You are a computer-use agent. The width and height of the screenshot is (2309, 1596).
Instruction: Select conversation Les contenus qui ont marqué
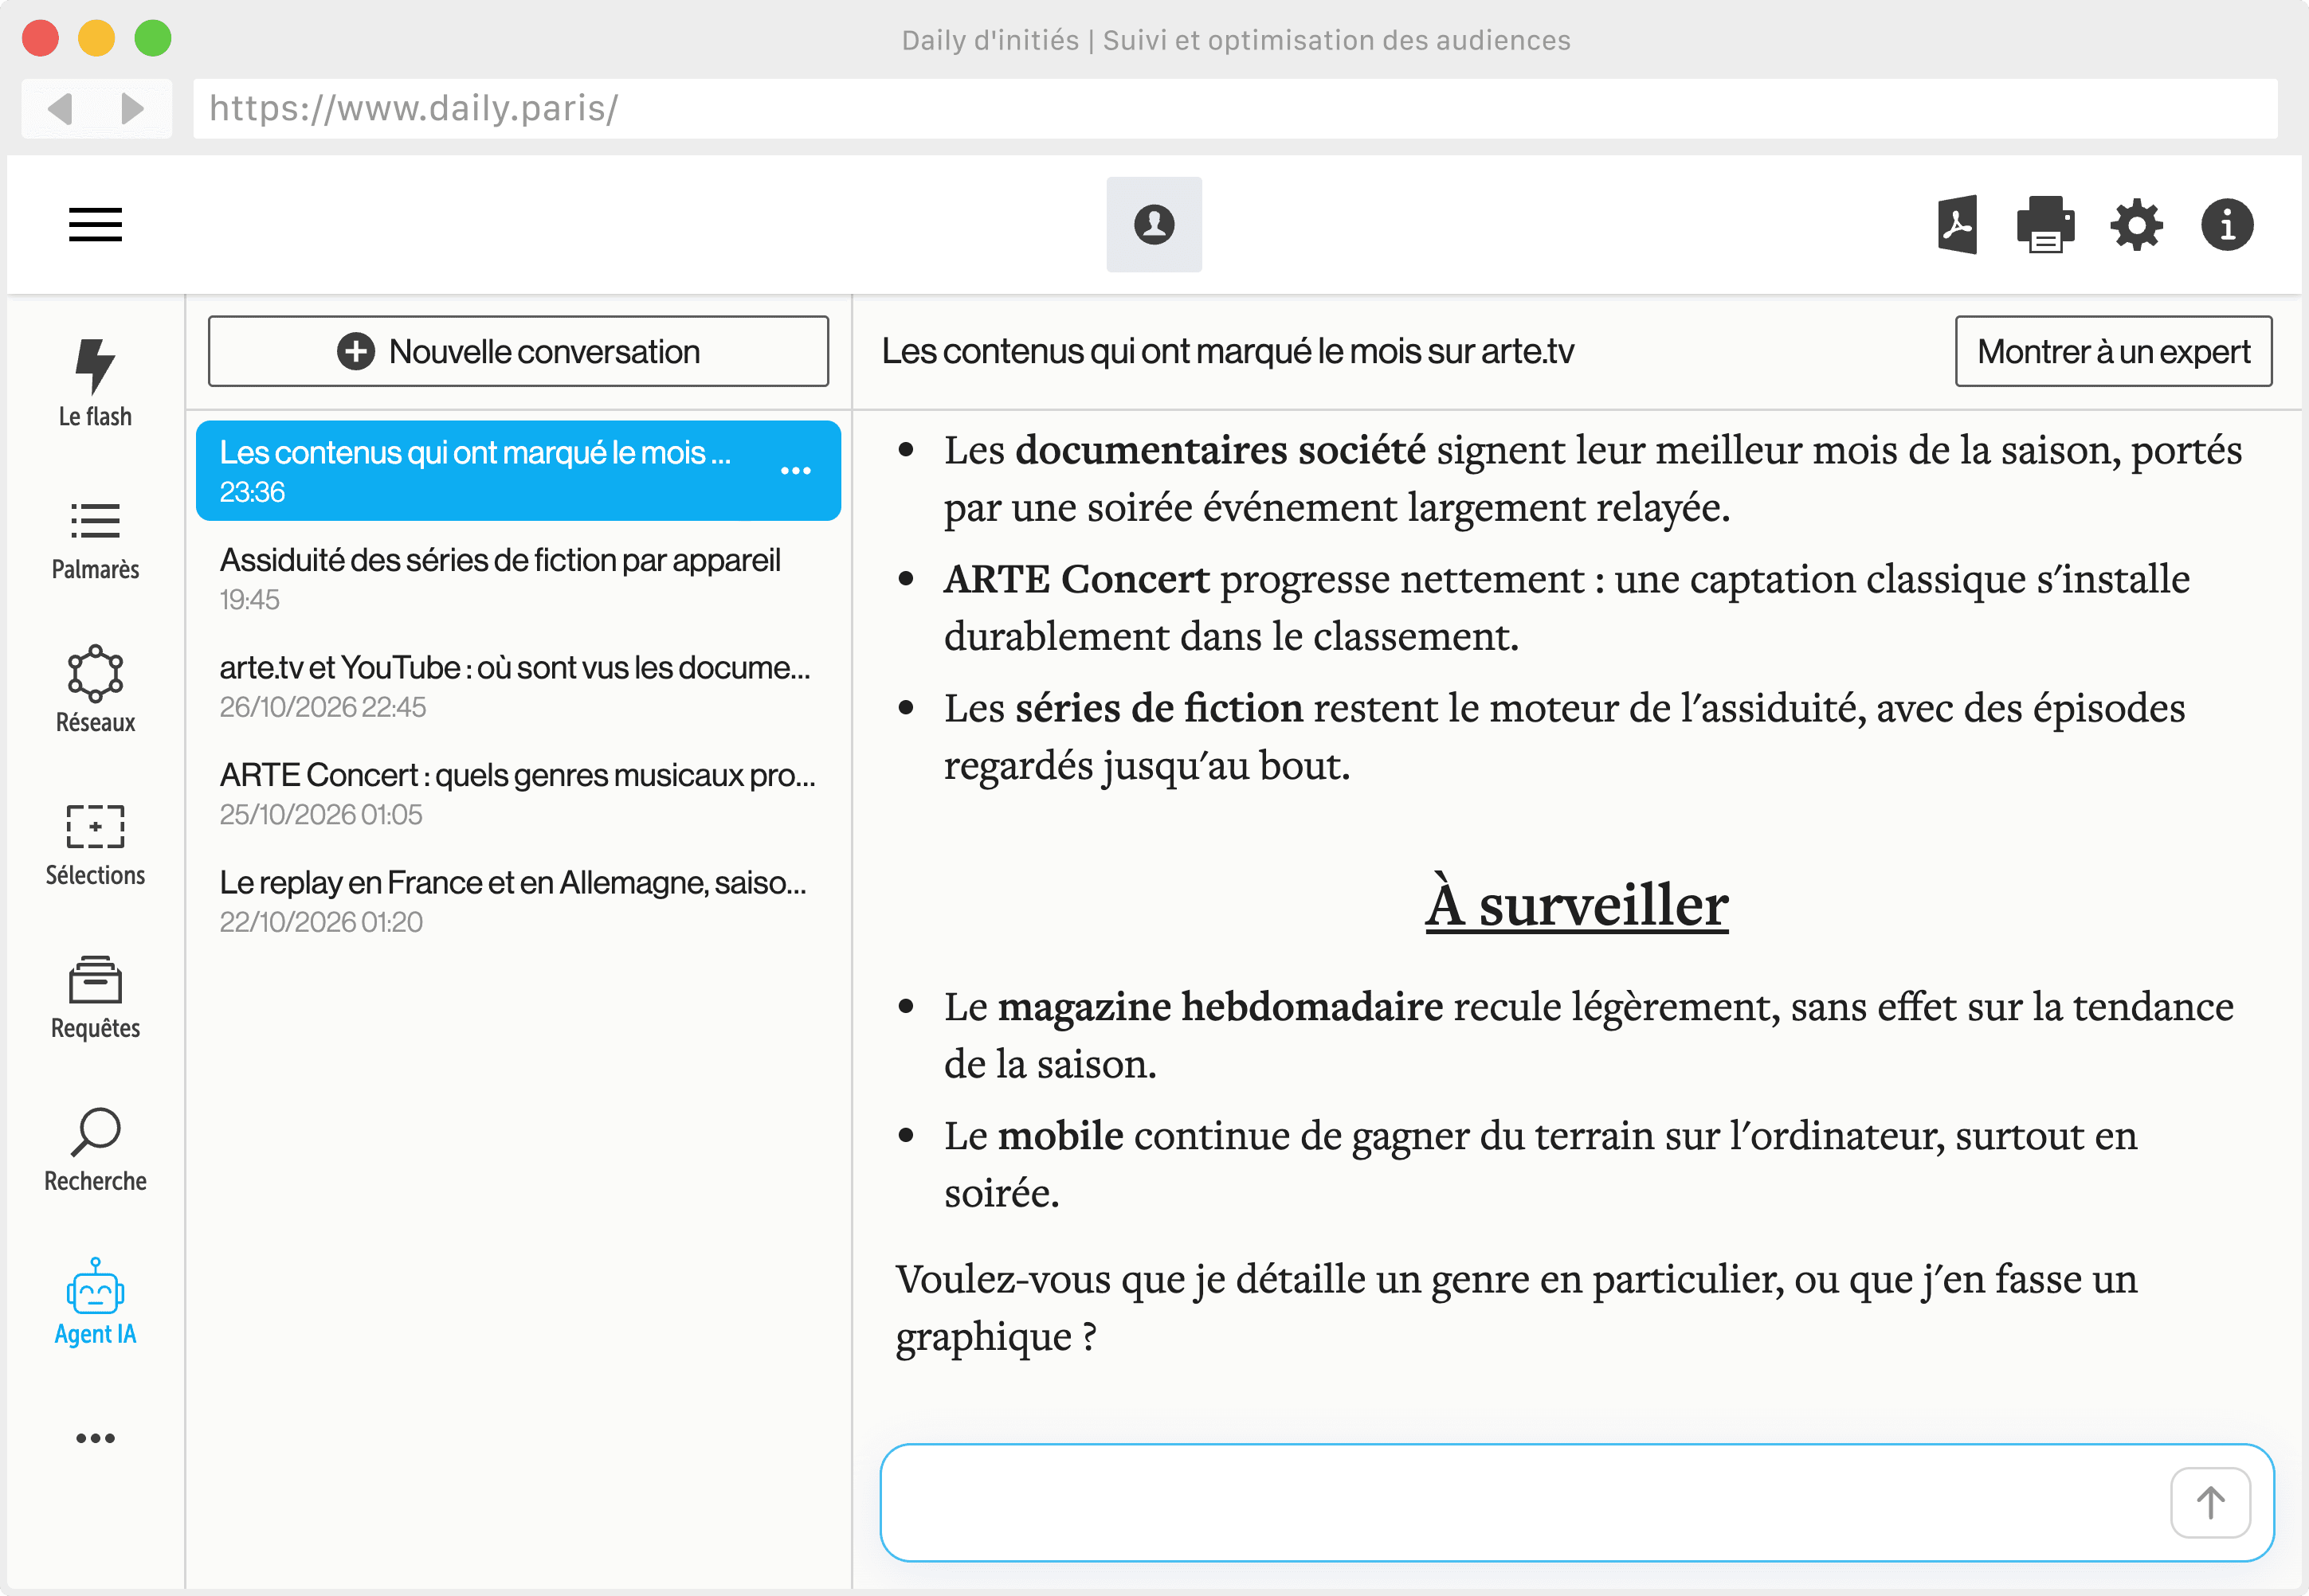click(518, 471)
